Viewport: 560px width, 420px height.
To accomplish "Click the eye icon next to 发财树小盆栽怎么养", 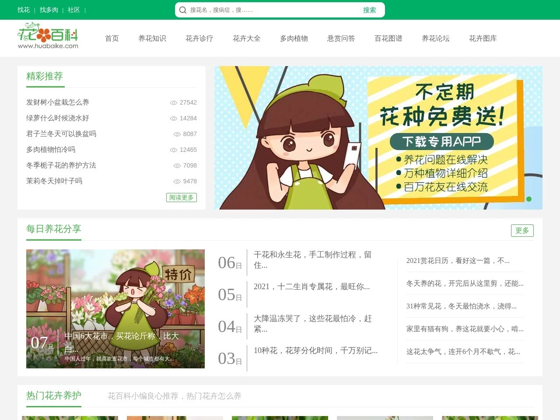I will (174, 102).
